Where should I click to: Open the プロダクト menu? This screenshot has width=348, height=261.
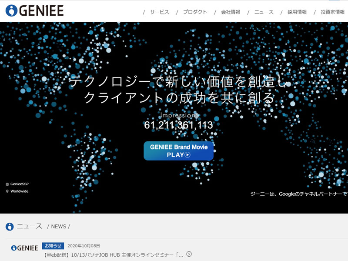click(x=195, y=12)
